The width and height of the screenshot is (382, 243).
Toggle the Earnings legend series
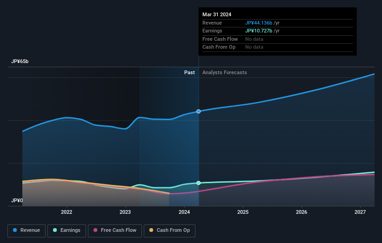[x=67, y=230]
